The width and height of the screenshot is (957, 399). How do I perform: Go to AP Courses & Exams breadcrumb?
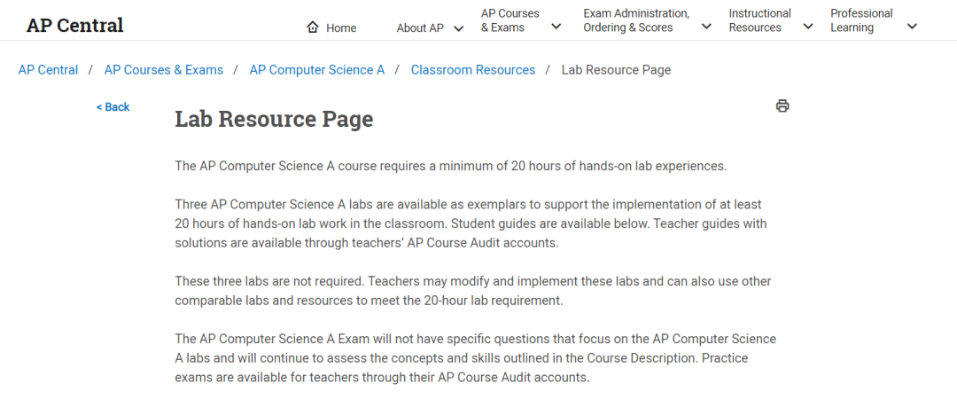[x=164, y=70]
